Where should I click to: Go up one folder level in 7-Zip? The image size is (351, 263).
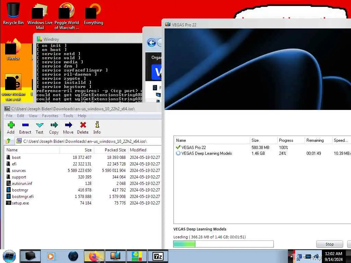tap(8, 141)
